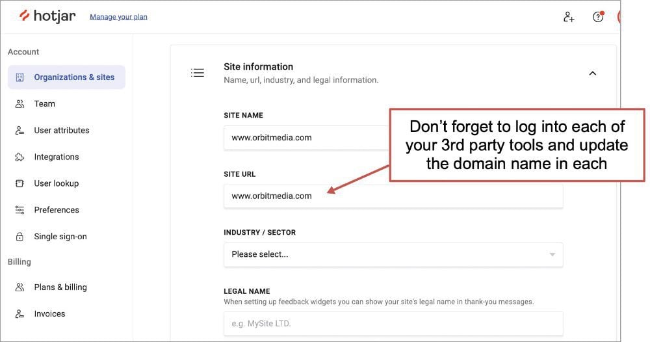Click the Organizations & sites building icon

coord(19,77)
